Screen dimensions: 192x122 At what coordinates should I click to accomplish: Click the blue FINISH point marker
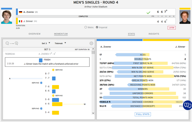pos(41,60)
